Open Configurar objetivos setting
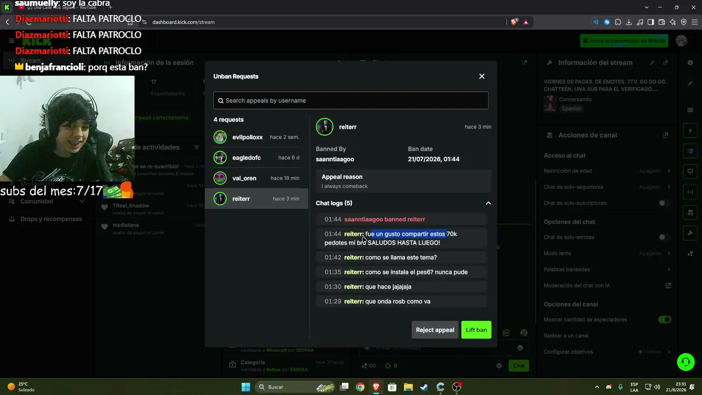 coord(607,352)
